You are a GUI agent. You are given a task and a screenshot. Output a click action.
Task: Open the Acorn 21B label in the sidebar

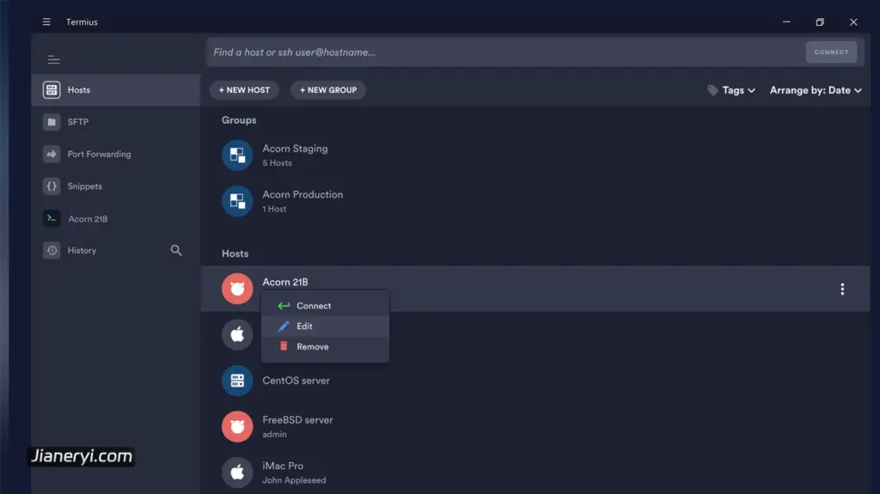coord(89,219)
